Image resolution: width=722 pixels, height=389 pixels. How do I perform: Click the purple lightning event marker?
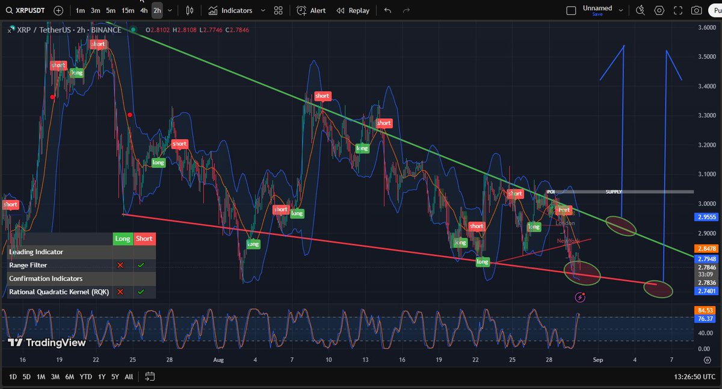point(580,297)
